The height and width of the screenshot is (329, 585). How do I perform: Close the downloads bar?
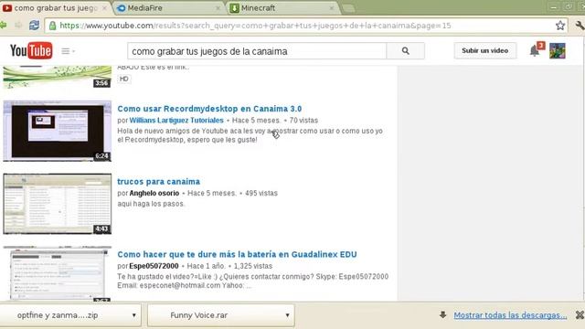point(580,315)
